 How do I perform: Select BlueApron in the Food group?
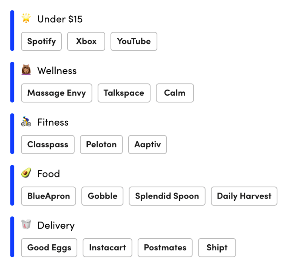point(48,196)
